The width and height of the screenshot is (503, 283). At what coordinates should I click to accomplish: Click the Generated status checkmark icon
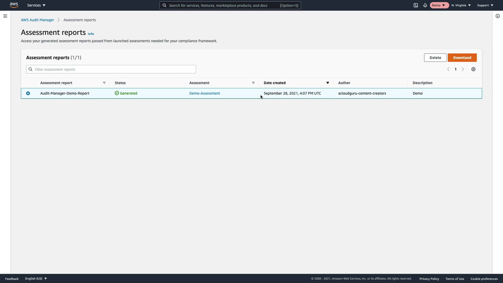pyautogui.click(x=117, y=93)
